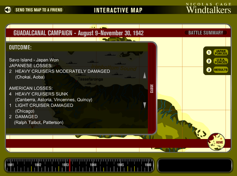Screen dimensions: 237x176
Task: Close the Outcome panel
Action: pyautogui.click(x=152, y=88)
